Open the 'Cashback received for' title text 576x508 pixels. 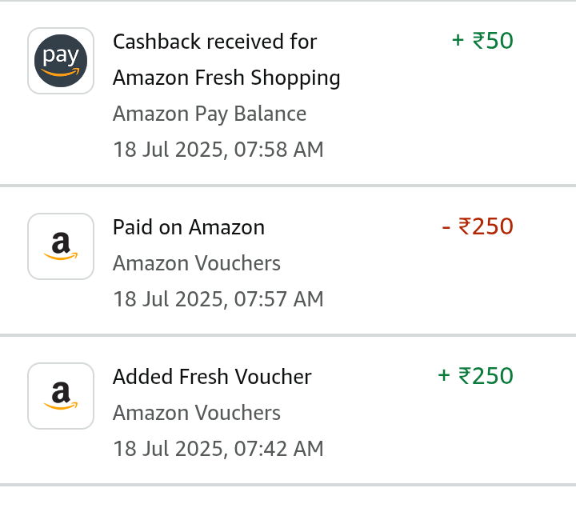pyautogui.click(x=214, y=42)
